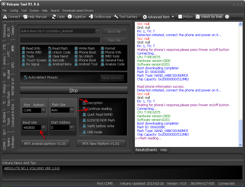245x187 pixels.
Task: Uncheck the Read Flash option
Action: [x=50, y=48]
